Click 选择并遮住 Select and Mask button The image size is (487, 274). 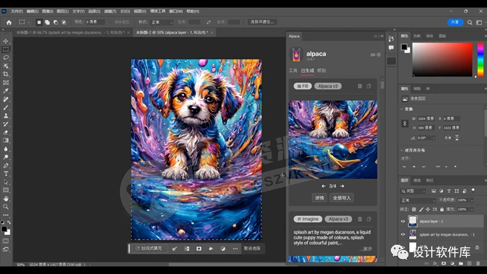262,22
